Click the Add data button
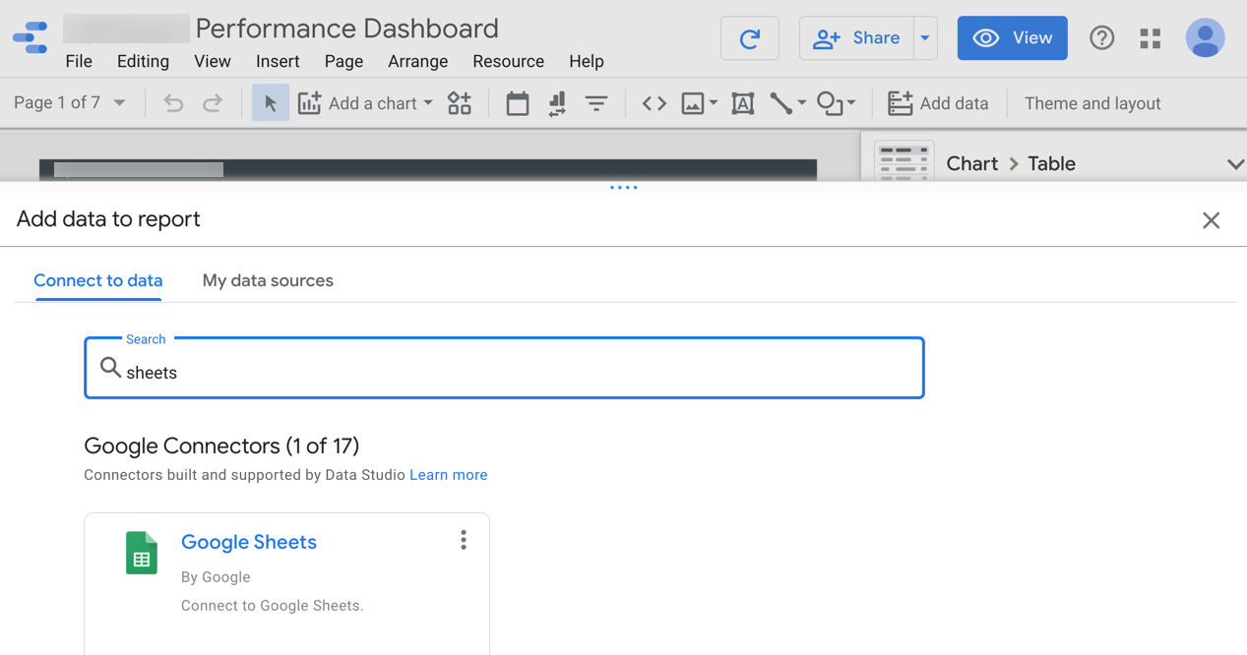 point(938,103)
